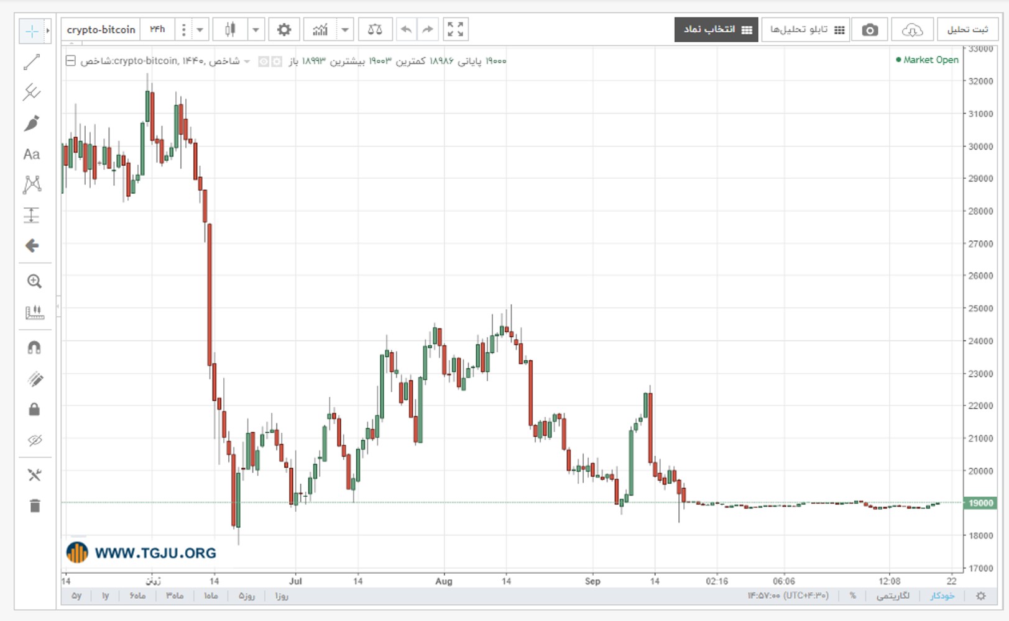1009x621 pixels.
Task: Click the انتخاب نماد button
Action: [x=716, y=30]
